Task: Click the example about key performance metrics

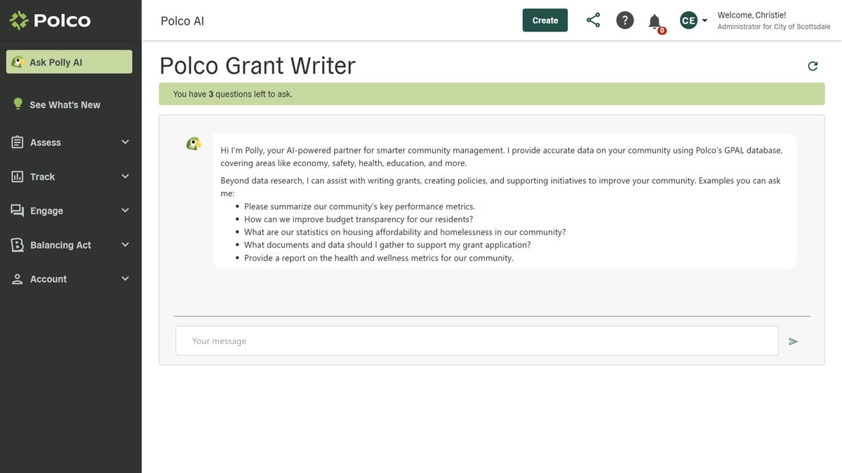Action: click(359, 207)
